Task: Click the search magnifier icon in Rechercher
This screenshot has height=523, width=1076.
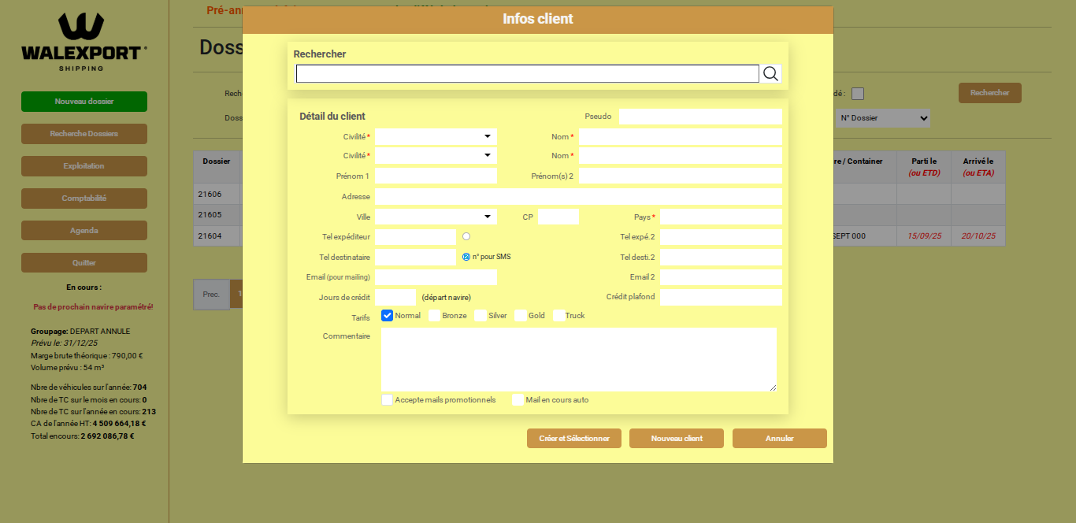Action: pyautogui.click(x=770, y=73)
